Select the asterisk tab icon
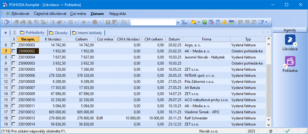This screenshot has height=134, width=308. 6,33
